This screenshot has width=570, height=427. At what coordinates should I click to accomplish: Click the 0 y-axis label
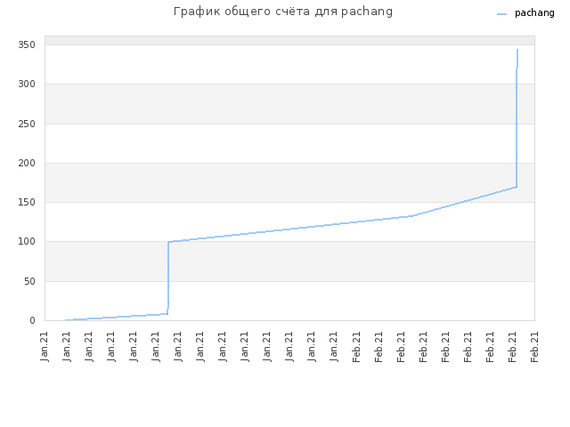click(33, 320)
